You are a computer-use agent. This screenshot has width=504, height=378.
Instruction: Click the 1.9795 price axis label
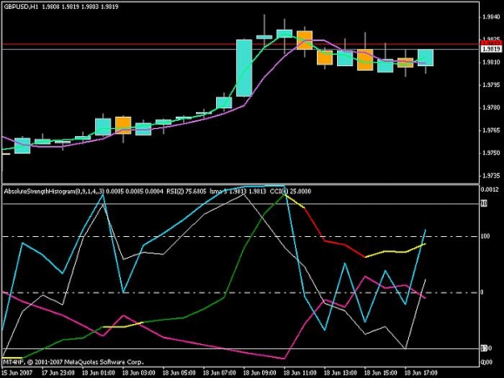coord(492,85)
